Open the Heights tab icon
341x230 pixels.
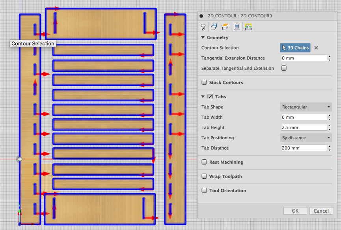(225, 27)
